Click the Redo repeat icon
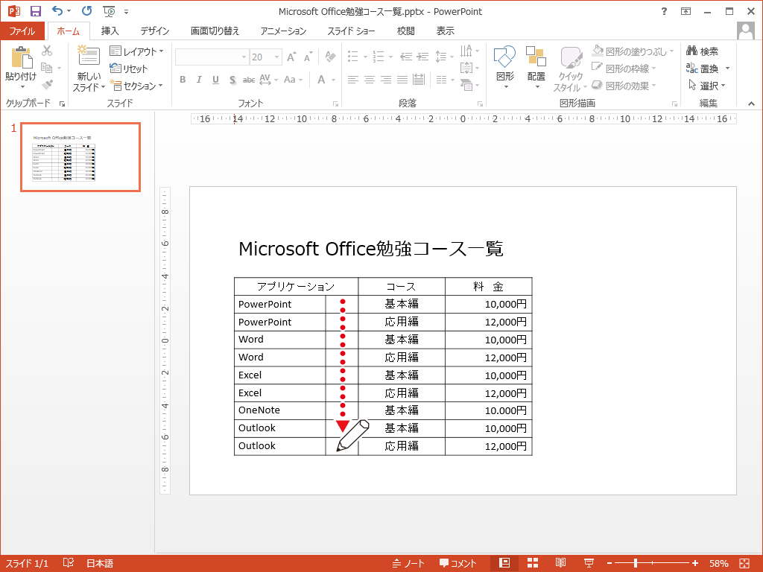Viewport: 763px width, 572px height. (86, 10)
